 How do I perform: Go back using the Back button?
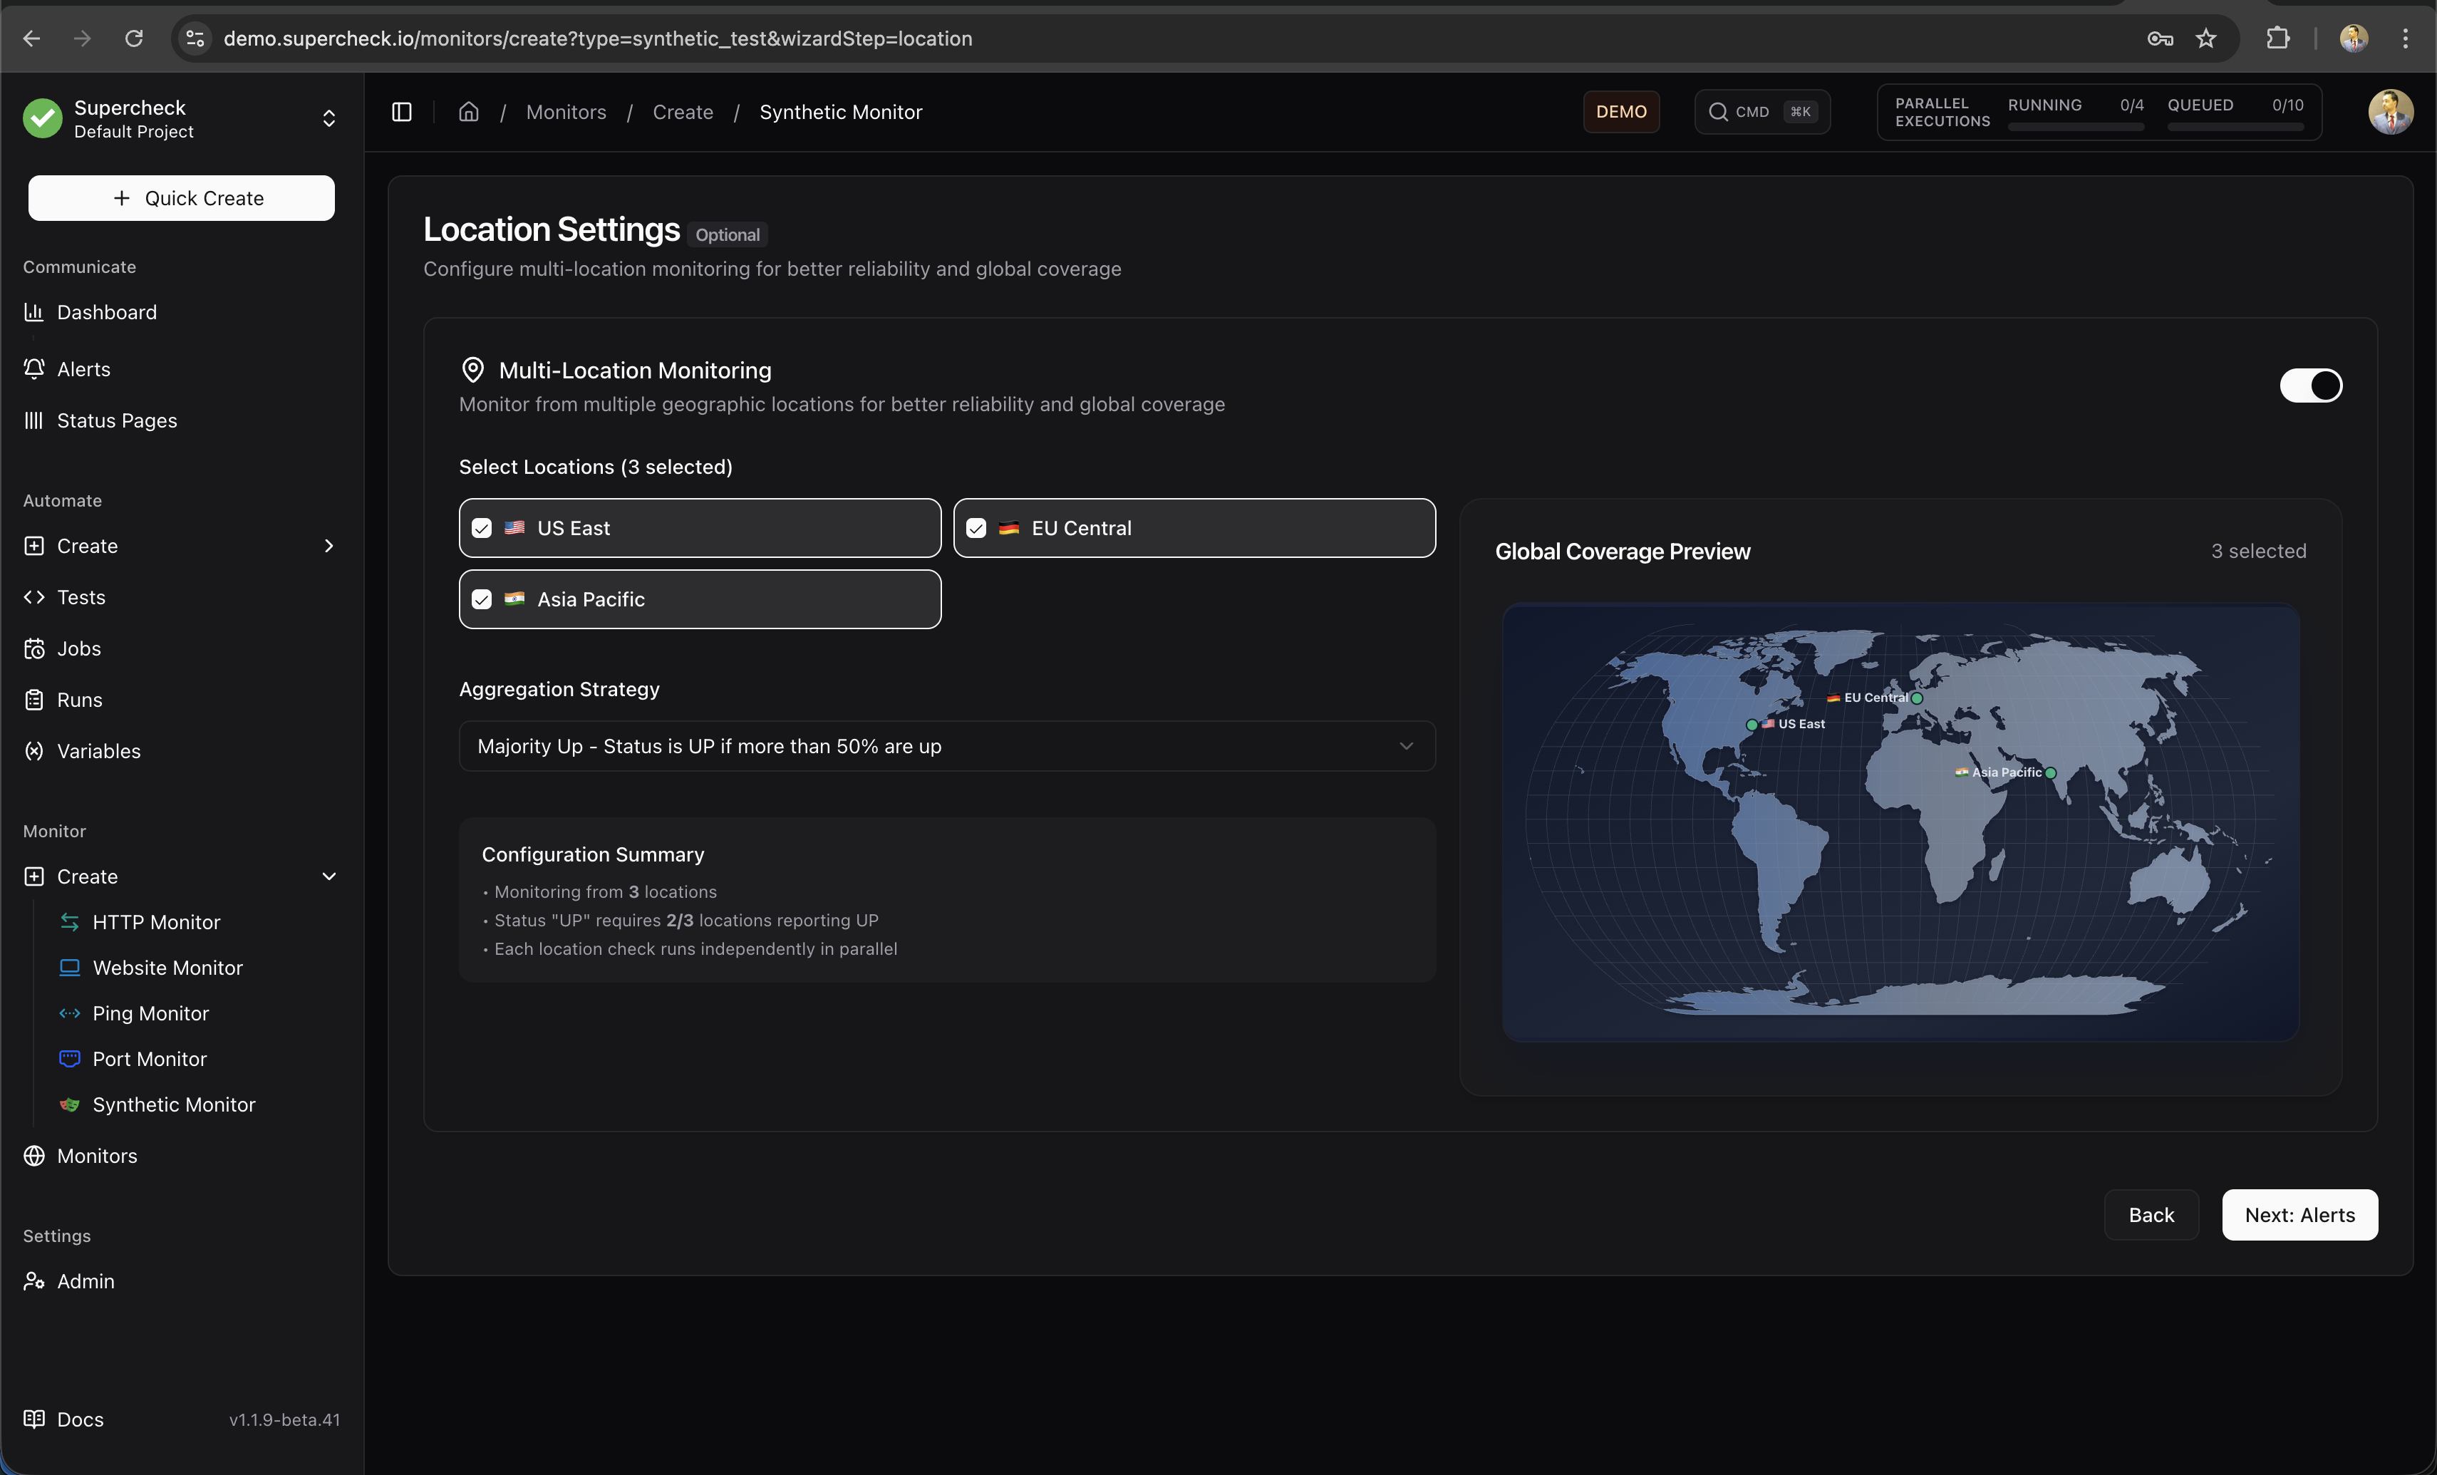tap(2151, 1215)
